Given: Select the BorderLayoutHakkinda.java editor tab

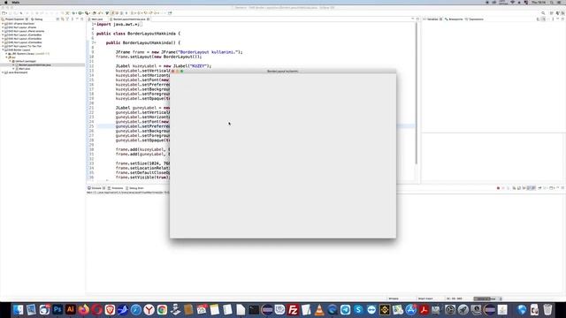Looking at the screenshot, I should pyautogui.click(x=129, y=19).
